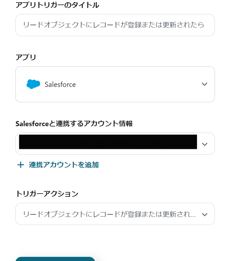Click the 連携アカウントを追加 link
The width and height of the screenshot is (251, 261).
[64, 165]
